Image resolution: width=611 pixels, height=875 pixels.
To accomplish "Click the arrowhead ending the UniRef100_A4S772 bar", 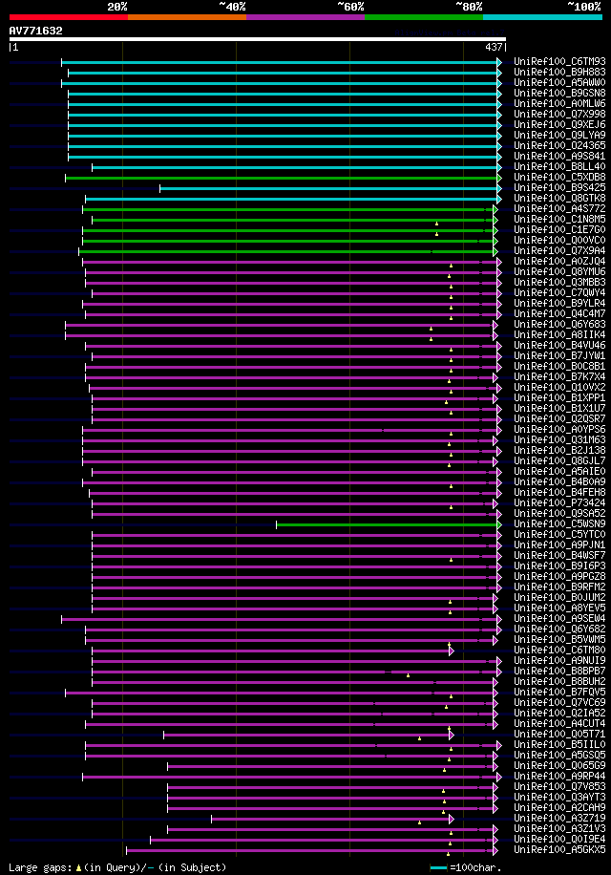I will click(x=495, y=210).
